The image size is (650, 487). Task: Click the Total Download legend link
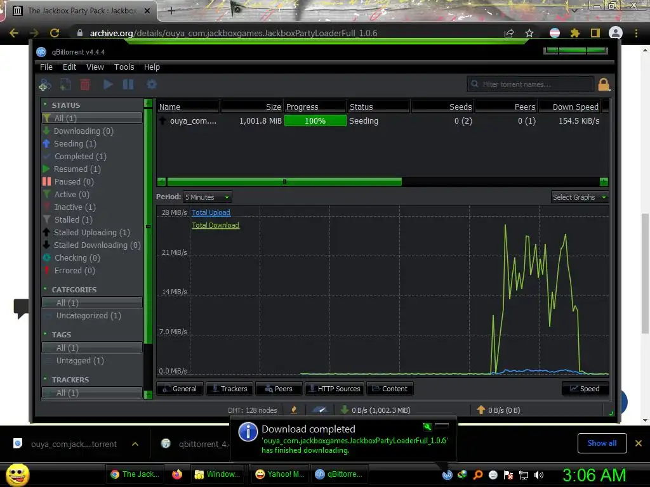[x=215, y=225]
